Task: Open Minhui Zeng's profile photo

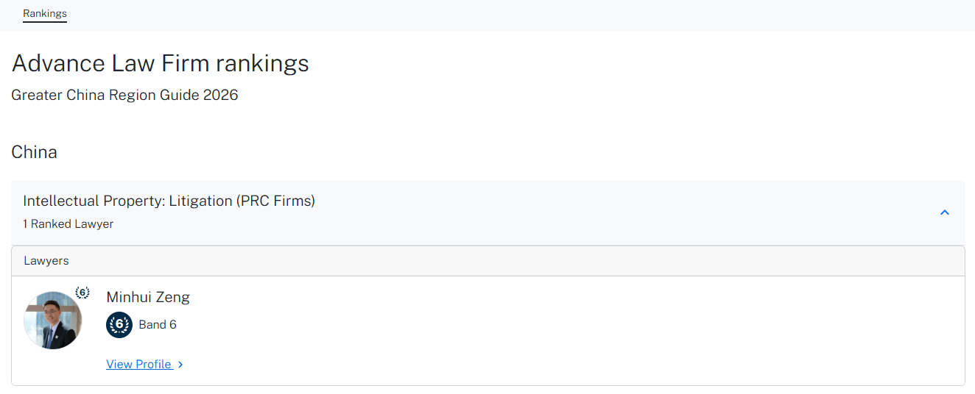Action: point(52,320)
